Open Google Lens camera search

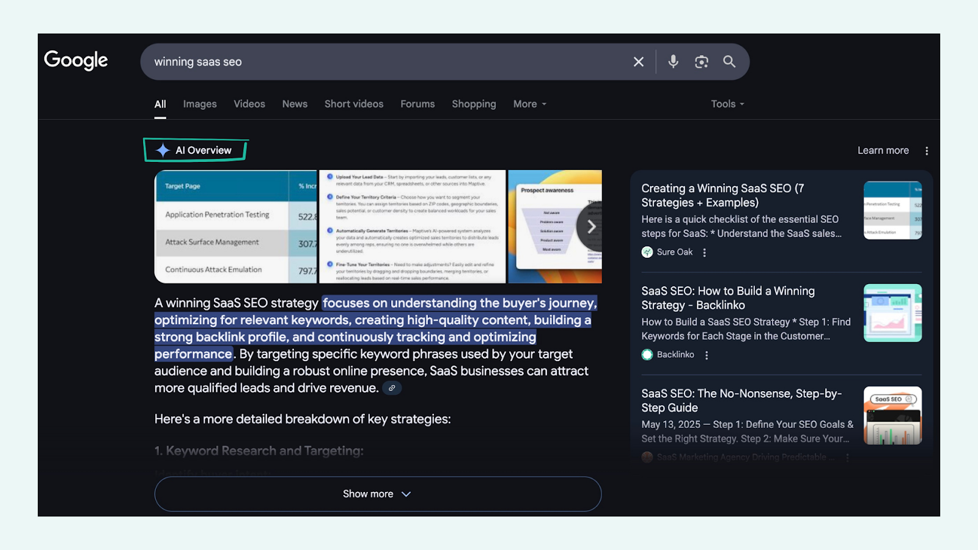pyautogui.click(x=701, y=61)
